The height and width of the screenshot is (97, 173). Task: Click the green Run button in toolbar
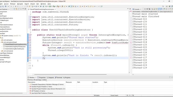(x=50, y=6)
